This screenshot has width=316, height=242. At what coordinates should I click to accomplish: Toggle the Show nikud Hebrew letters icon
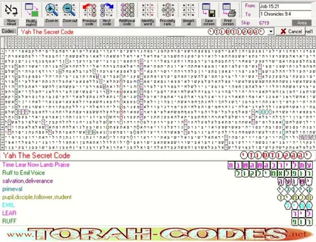point(11,10)
